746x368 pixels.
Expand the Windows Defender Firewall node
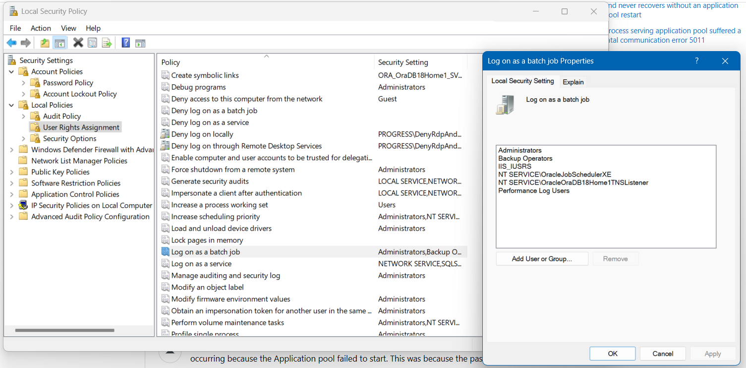coord(11,149)
